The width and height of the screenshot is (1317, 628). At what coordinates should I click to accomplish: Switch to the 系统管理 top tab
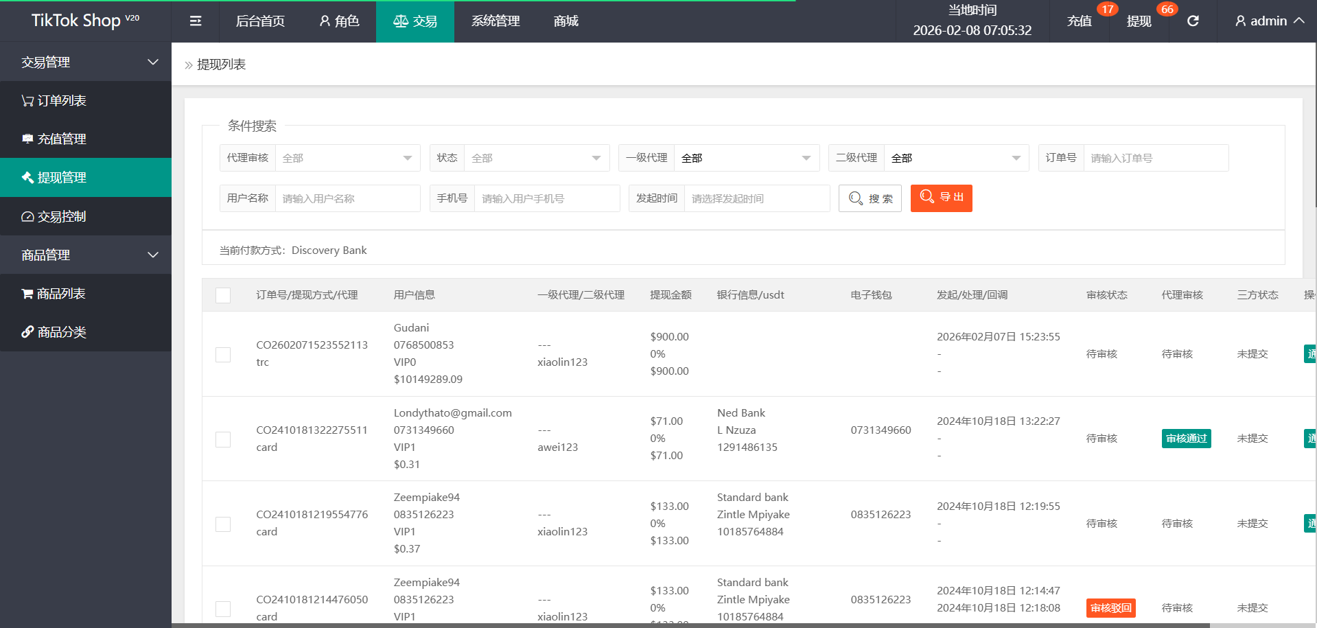495,21
